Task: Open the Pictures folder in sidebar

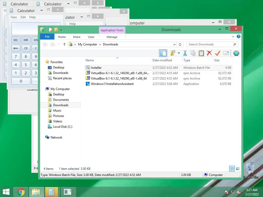Action: [x=58, y=116]
